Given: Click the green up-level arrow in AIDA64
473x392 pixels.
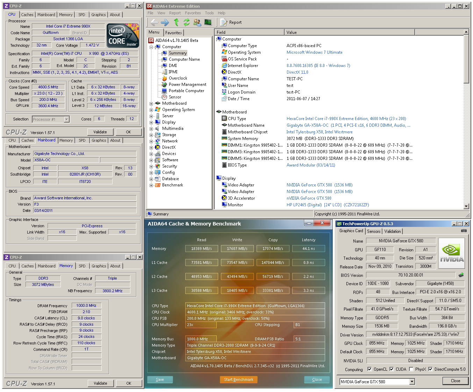Looking at the screenshot, I should click(176, 22).
